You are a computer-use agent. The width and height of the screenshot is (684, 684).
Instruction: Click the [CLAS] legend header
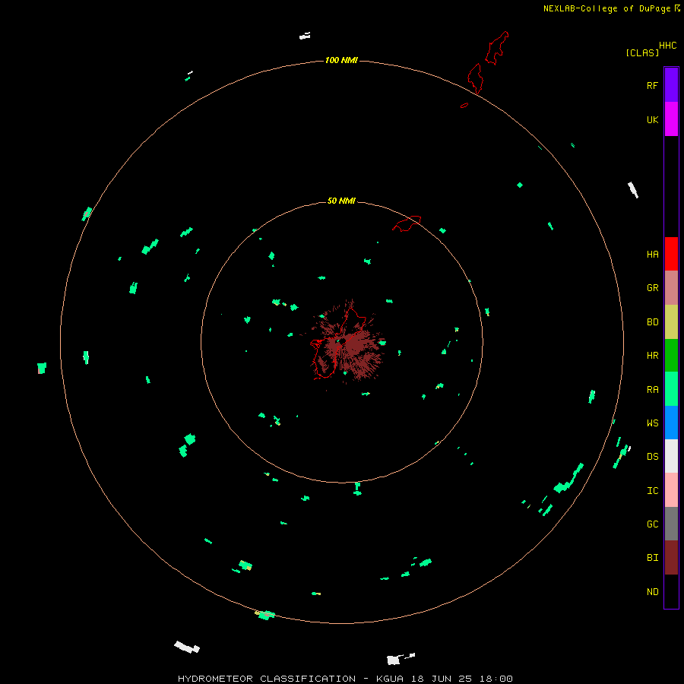(x=642, y=52)
